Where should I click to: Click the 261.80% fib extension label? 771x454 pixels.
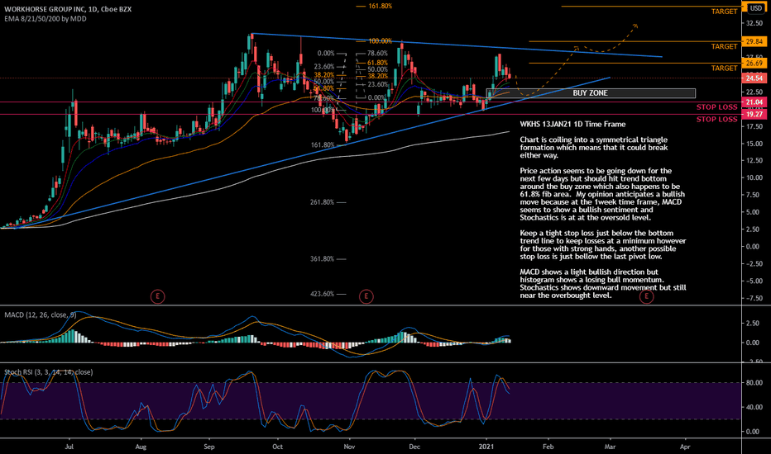pyautogui.click(x=322, y=202)
